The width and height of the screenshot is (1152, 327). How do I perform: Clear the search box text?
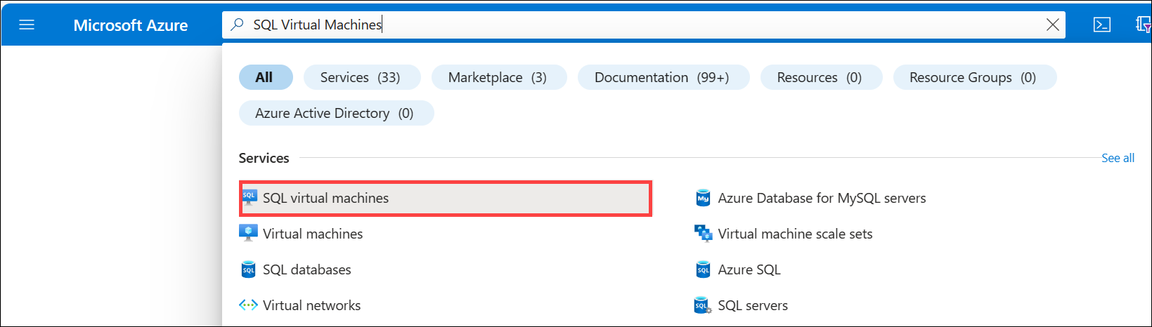(1052, 25)
